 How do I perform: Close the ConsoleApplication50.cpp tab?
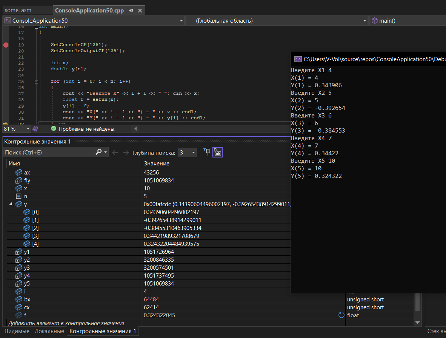pos(139,11)
